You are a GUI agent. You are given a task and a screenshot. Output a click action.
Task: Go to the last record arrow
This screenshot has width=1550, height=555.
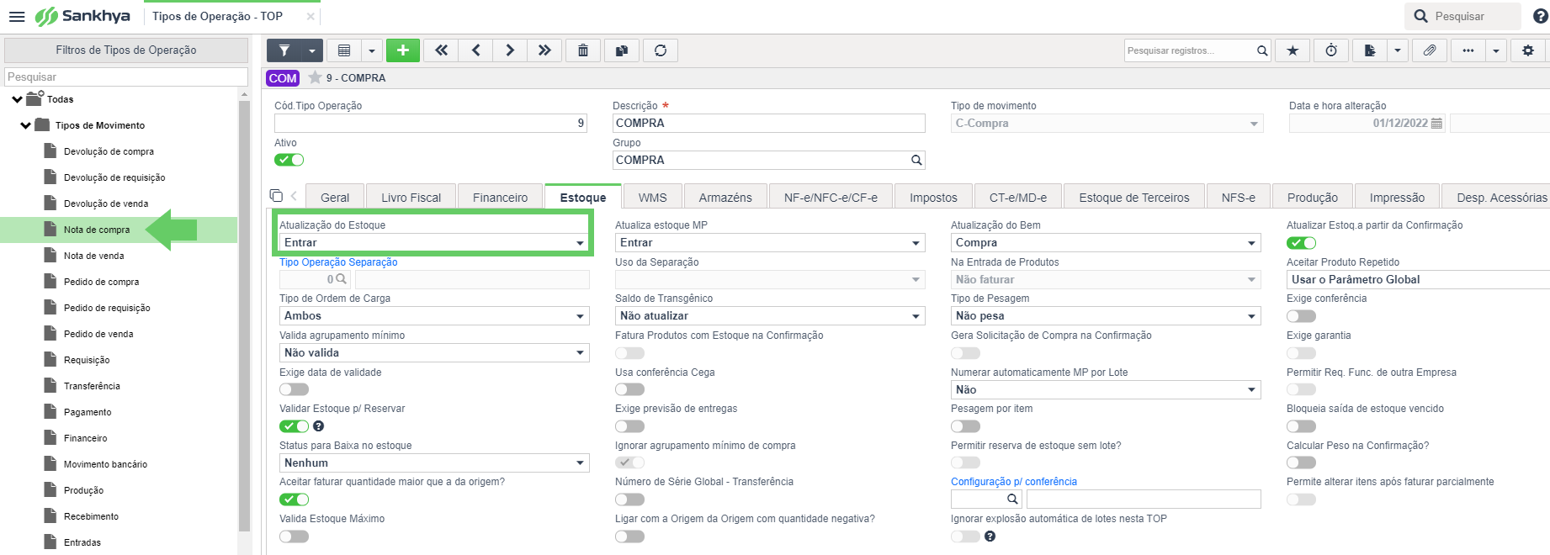click(x=544, y=50)
